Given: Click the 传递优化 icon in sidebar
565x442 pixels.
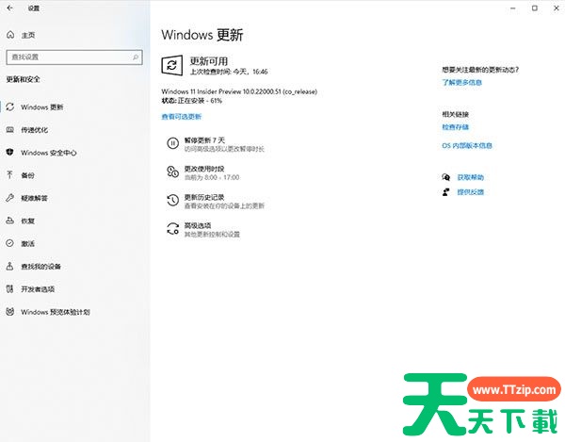Looking at the screenshot, I should [x=10, y=129].
